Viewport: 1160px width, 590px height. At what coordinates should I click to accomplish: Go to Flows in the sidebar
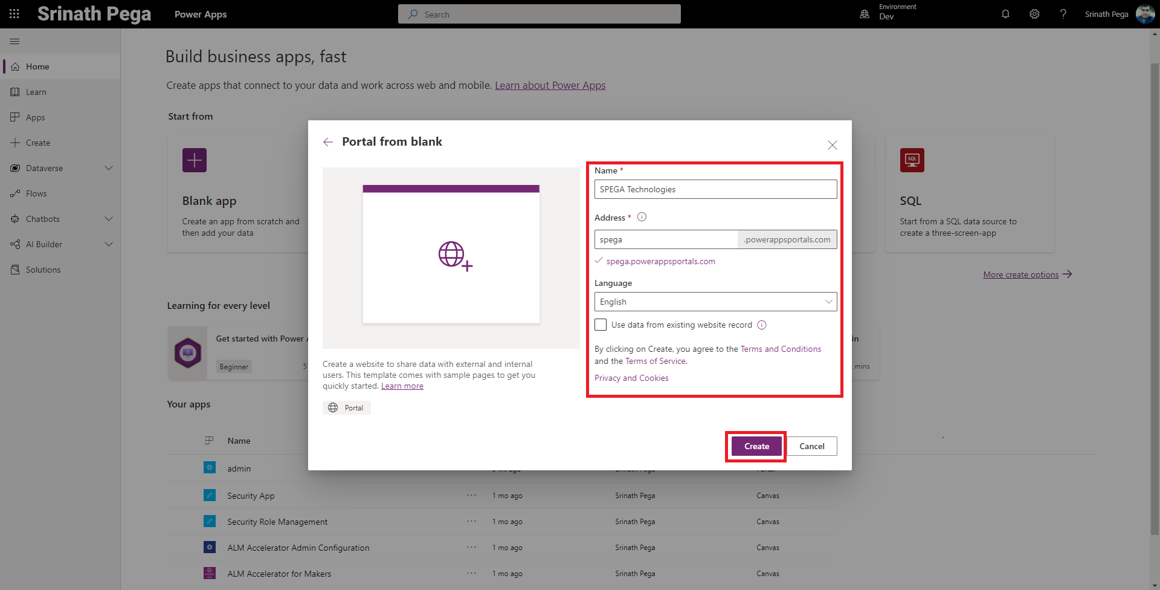(36, 193)
